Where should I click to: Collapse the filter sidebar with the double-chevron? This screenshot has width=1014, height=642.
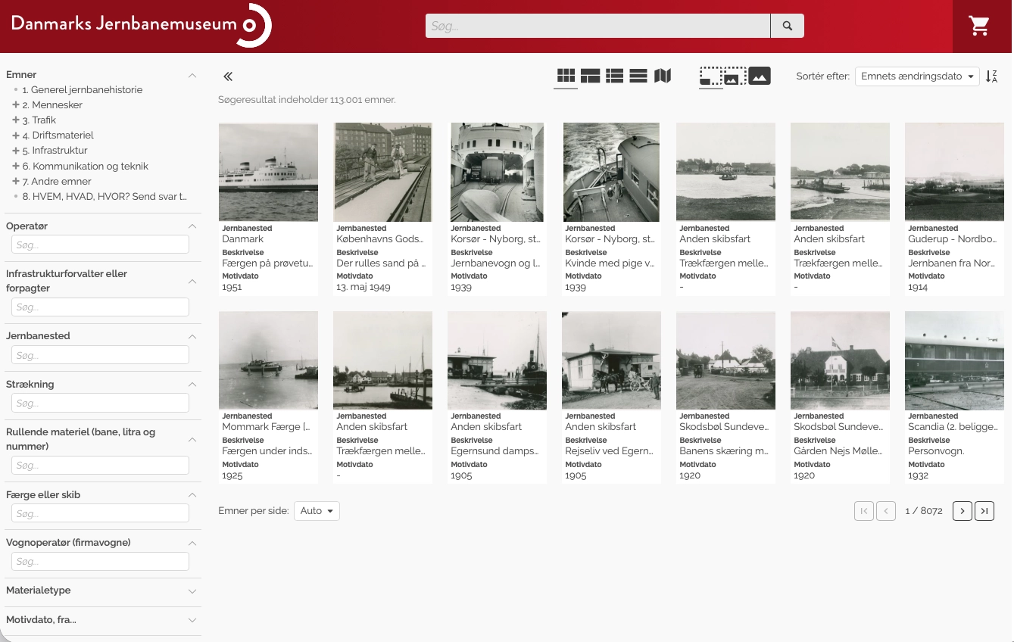pos(228,76)
